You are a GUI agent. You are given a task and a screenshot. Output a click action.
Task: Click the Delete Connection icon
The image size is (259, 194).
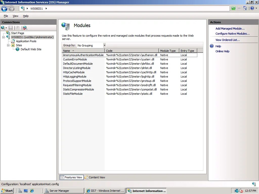coord(25,28)
